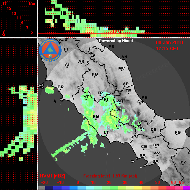This screenshot has width=190, height=190.
Task: Click the '60' dBZ scale value
Action: (x=173, y=182)
